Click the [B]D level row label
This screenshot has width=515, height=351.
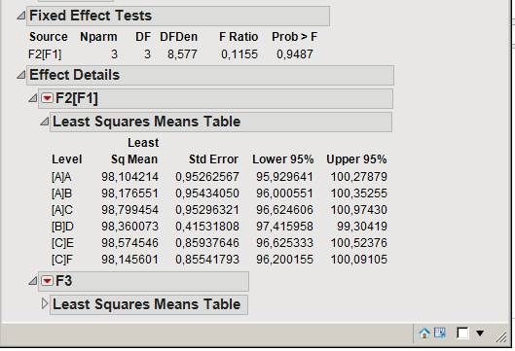(62, 227)
